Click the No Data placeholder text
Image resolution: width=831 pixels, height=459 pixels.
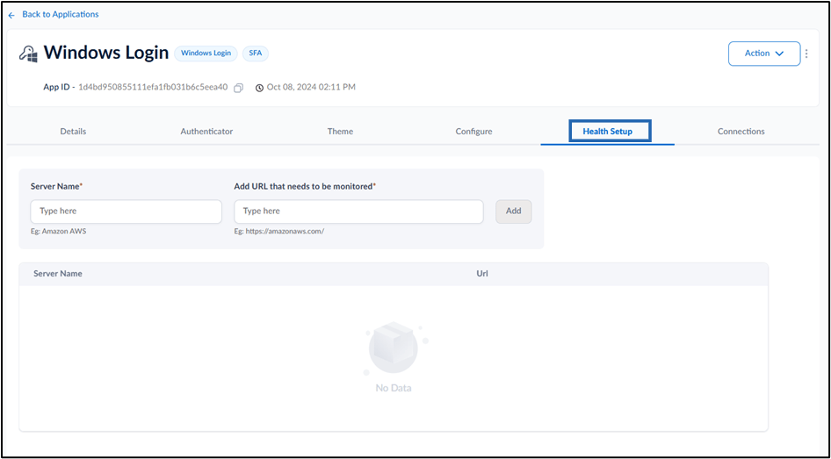coord(394,388)
